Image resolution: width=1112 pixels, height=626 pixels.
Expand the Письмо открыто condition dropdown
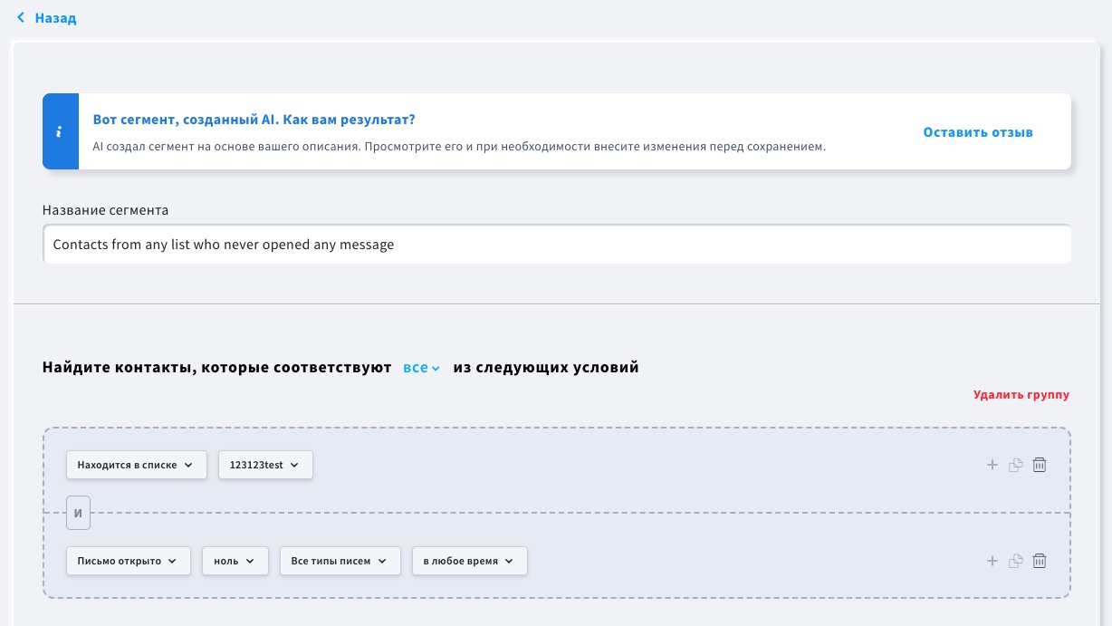point(128,561)
